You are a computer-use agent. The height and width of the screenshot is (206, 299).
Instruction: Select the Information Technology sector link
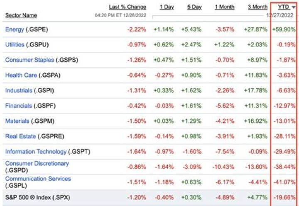pyautogui.click(x=36, y=152)
